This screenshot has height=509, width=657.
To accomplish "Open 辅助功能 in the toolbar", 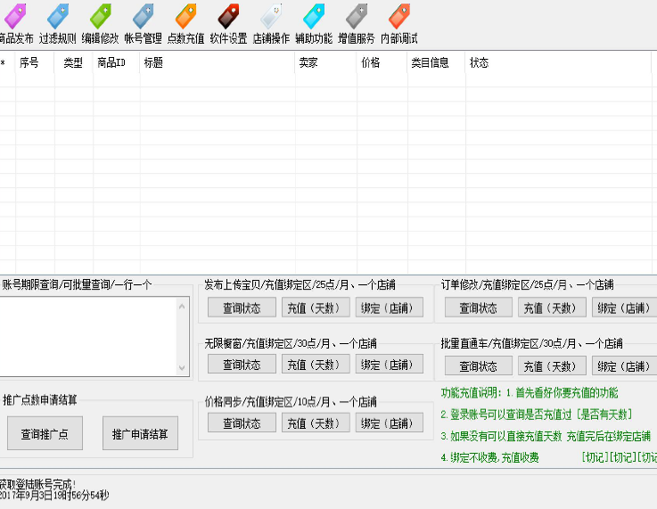I will 314,16.
